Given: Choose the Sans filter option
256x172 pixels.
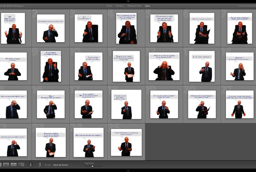Looking at the screenshot, I should click(x=147, y=6).
